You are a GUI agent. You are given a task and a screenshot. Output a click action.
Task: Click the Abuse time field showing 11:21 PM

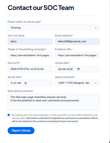tap(30, 83)
